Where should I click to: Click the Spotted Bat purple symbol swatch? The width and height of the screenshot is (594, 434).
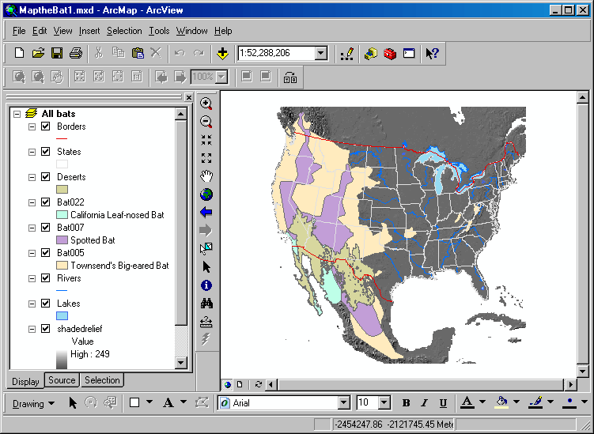point(62,240)
